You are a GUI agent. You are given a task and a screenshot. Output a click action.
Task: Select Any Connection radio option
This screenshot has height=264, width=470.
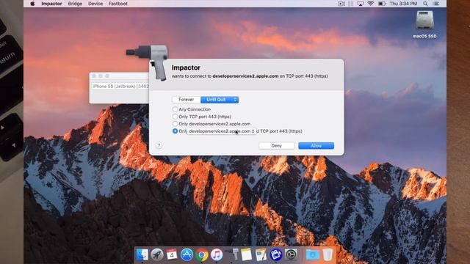coord(175,109)
